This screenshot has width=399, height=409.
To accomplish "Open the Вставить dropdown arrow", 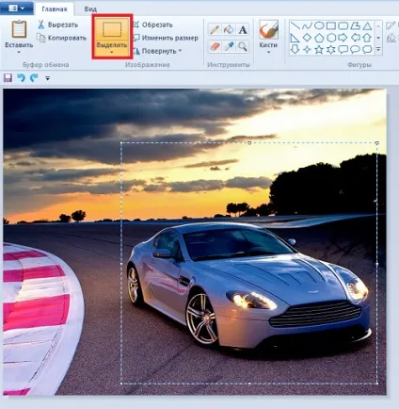I will click(x=19, y=53).
